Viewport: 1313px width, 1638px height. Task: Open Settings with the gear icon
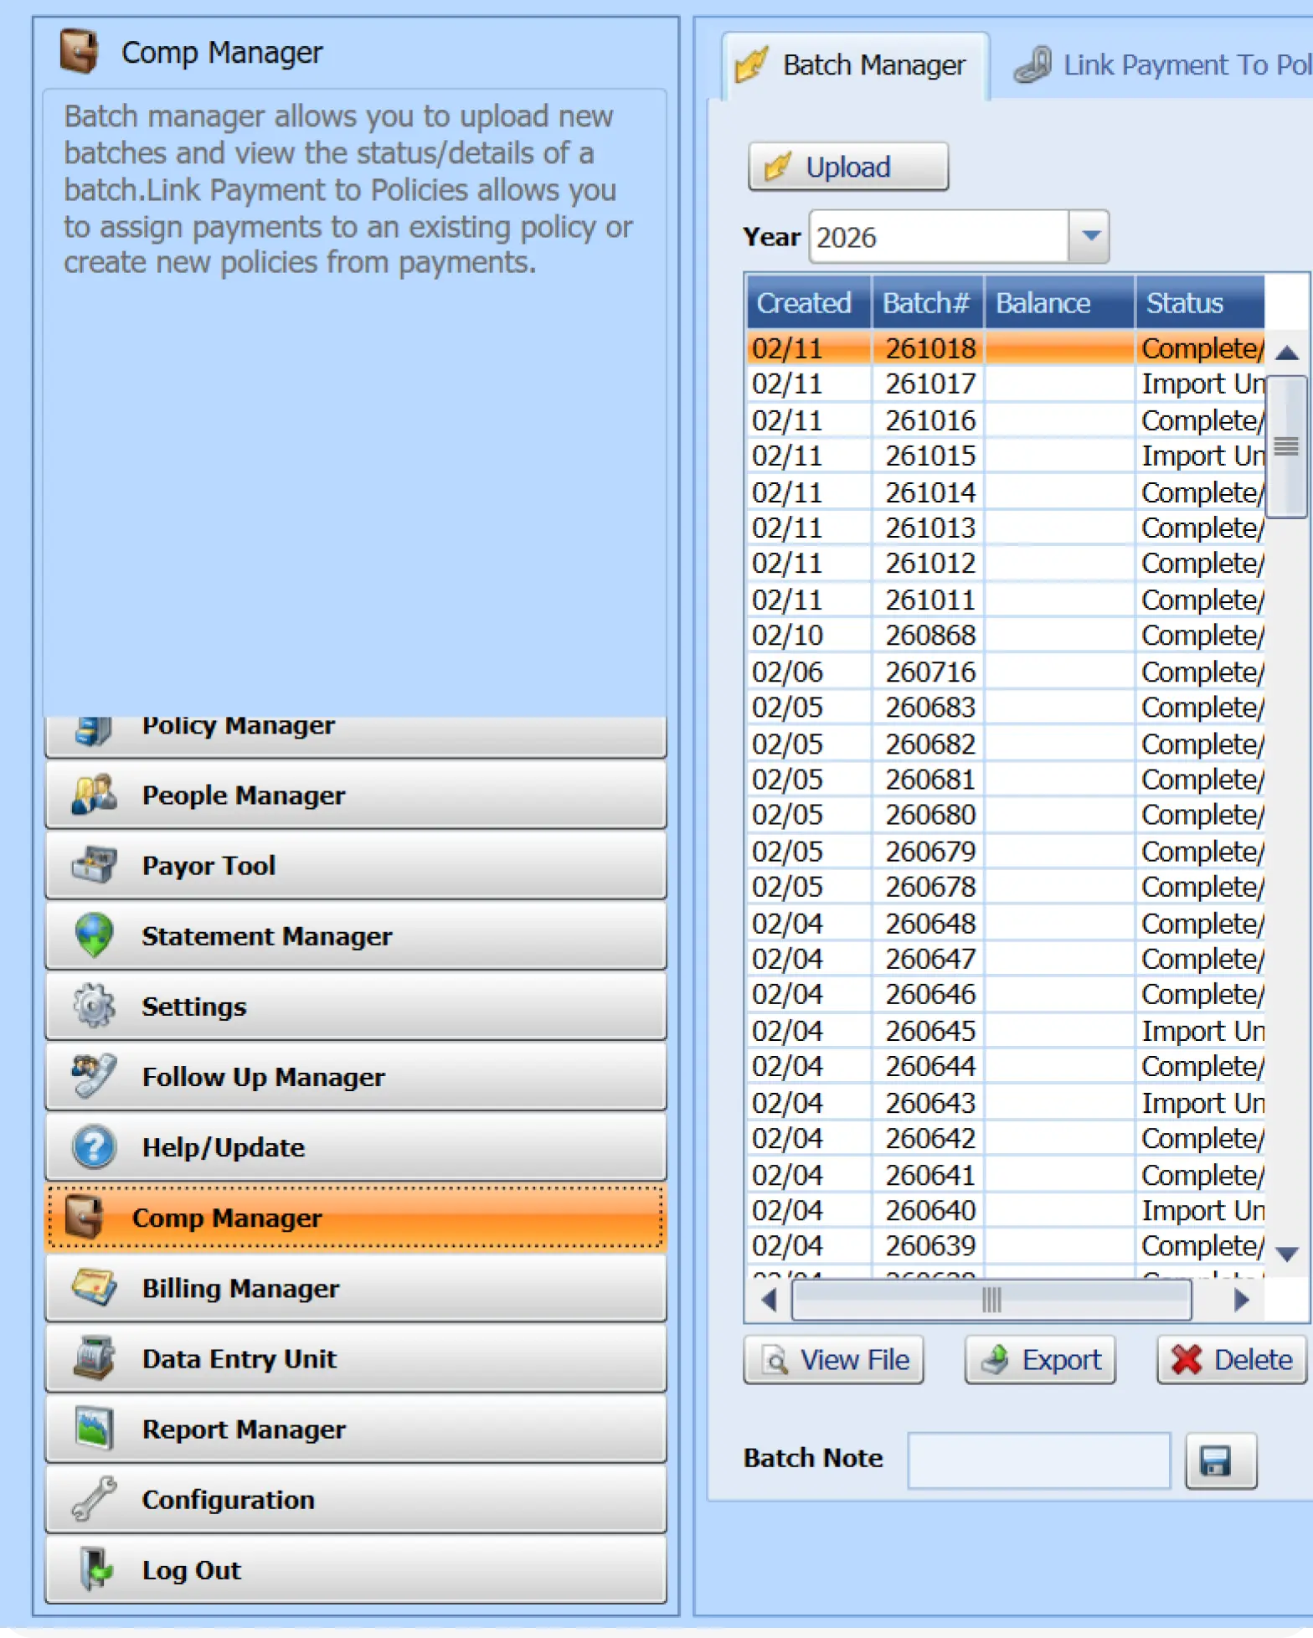click(x=355, y=1006)
